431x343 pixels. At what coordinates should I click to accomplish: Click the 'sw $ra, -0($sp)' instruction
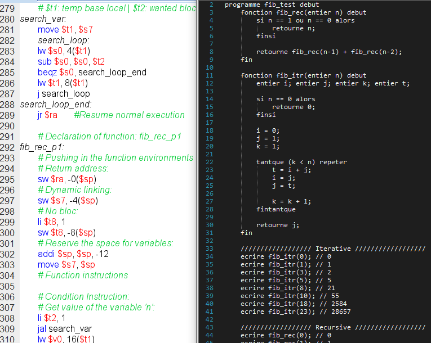[x=67, y=179]
